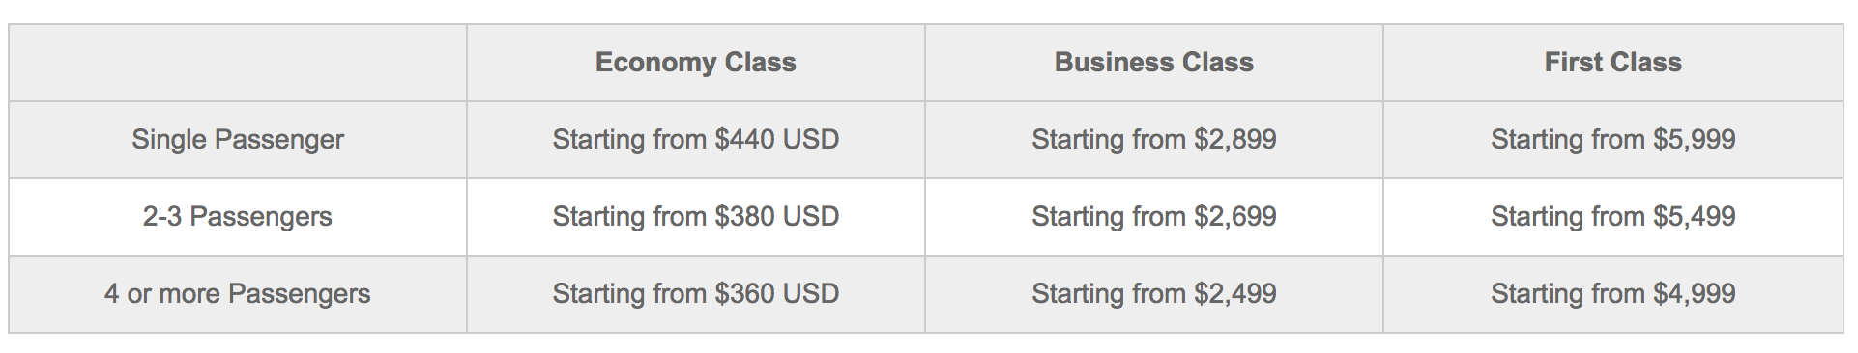Image resolution: width=1858 pixels, height=353 pixels.
Task: Click the $2,499 price for four passengers
Action: [x=1235, y=294]
